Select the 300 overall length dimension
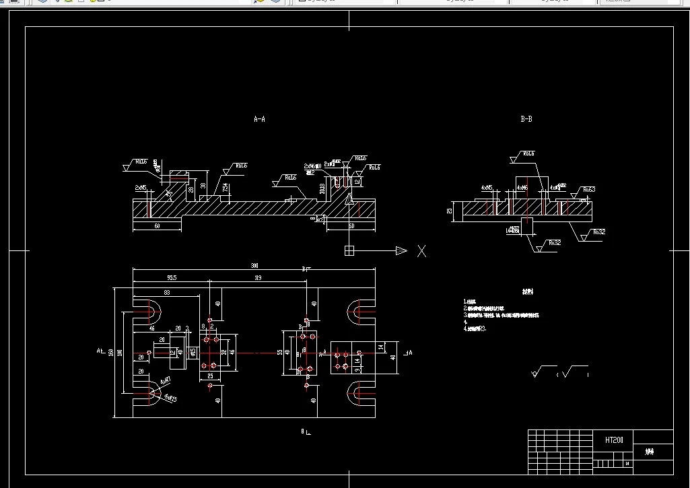 254,265
